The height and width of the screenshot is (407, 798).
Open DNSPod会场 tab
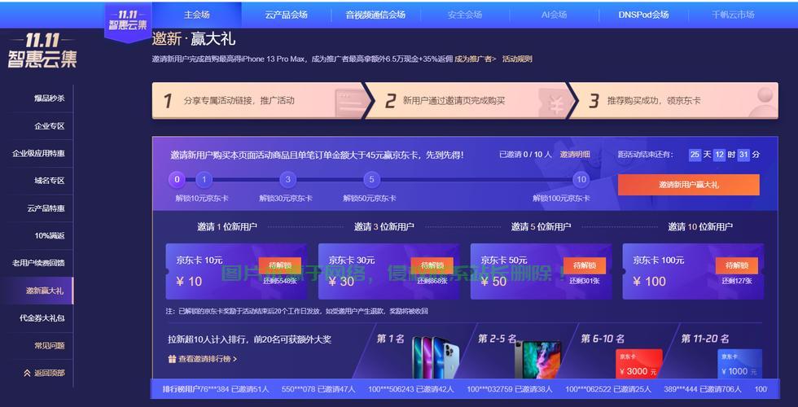point(643,15)
